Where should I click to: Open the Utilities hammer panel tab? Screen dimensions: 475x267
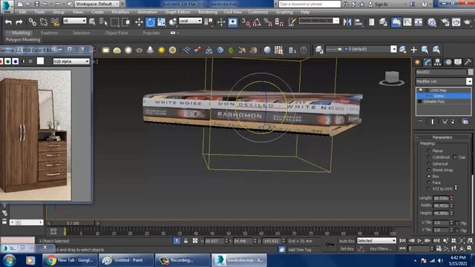pos(468,62)
